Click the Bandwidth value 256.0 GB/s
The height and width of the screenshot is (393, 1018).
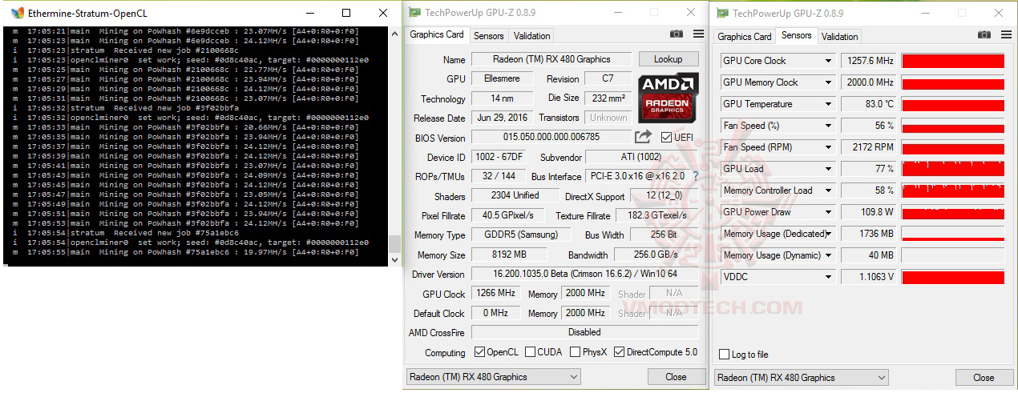click(656, 255)
